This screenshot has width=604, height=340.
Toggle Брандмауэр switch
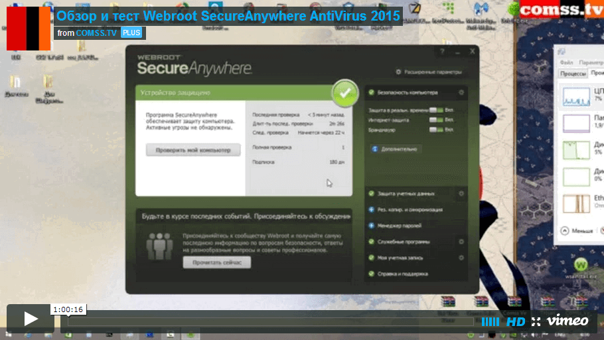tap(437, 130)
